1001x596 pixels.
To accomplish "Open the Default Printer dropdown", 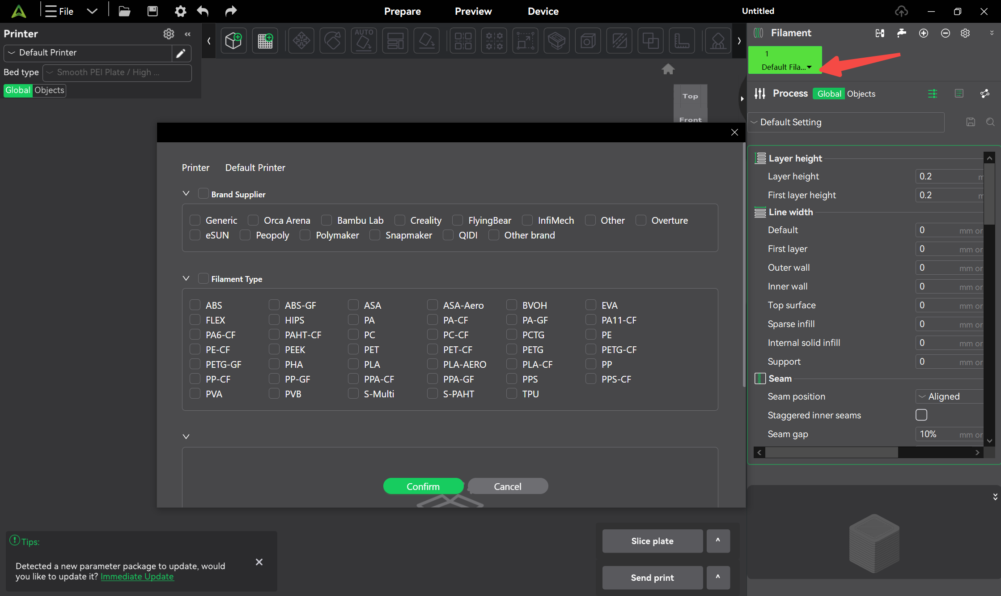I will pos(88,53).
